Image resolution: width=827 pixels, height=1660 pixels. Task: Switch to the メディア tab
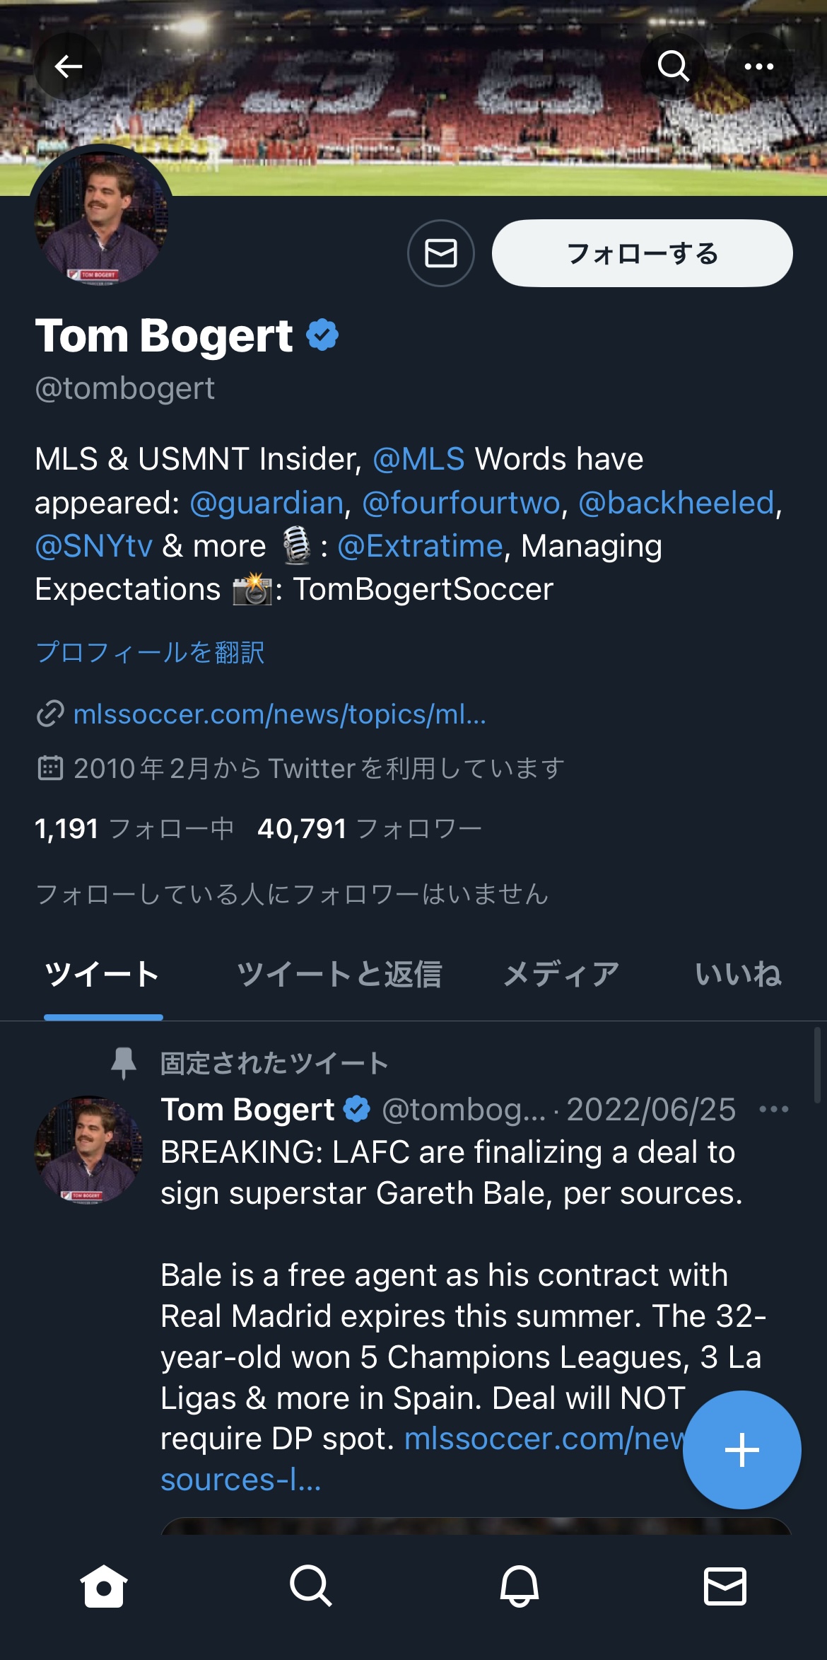pyautogui.click(x=561, y=975)
